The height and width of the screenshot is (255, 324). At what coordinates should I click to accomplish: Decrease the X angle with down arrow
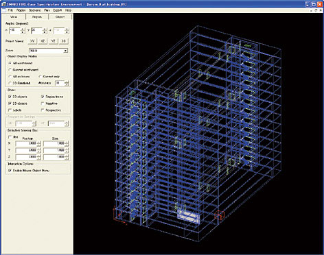[23, 32]
